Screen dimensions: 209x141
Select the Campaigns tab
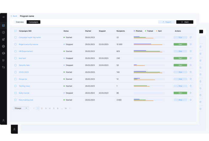click(33, 22)
